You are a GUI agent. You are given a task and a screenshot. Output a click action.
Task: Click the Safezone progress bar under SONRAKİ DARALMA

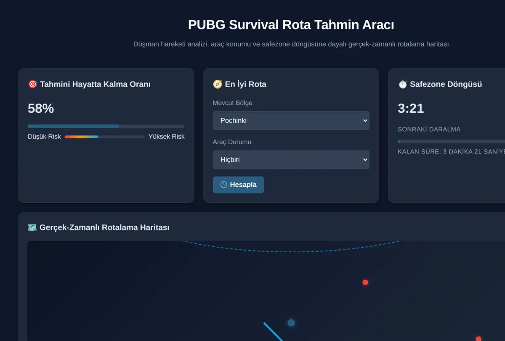pos(451,141)
